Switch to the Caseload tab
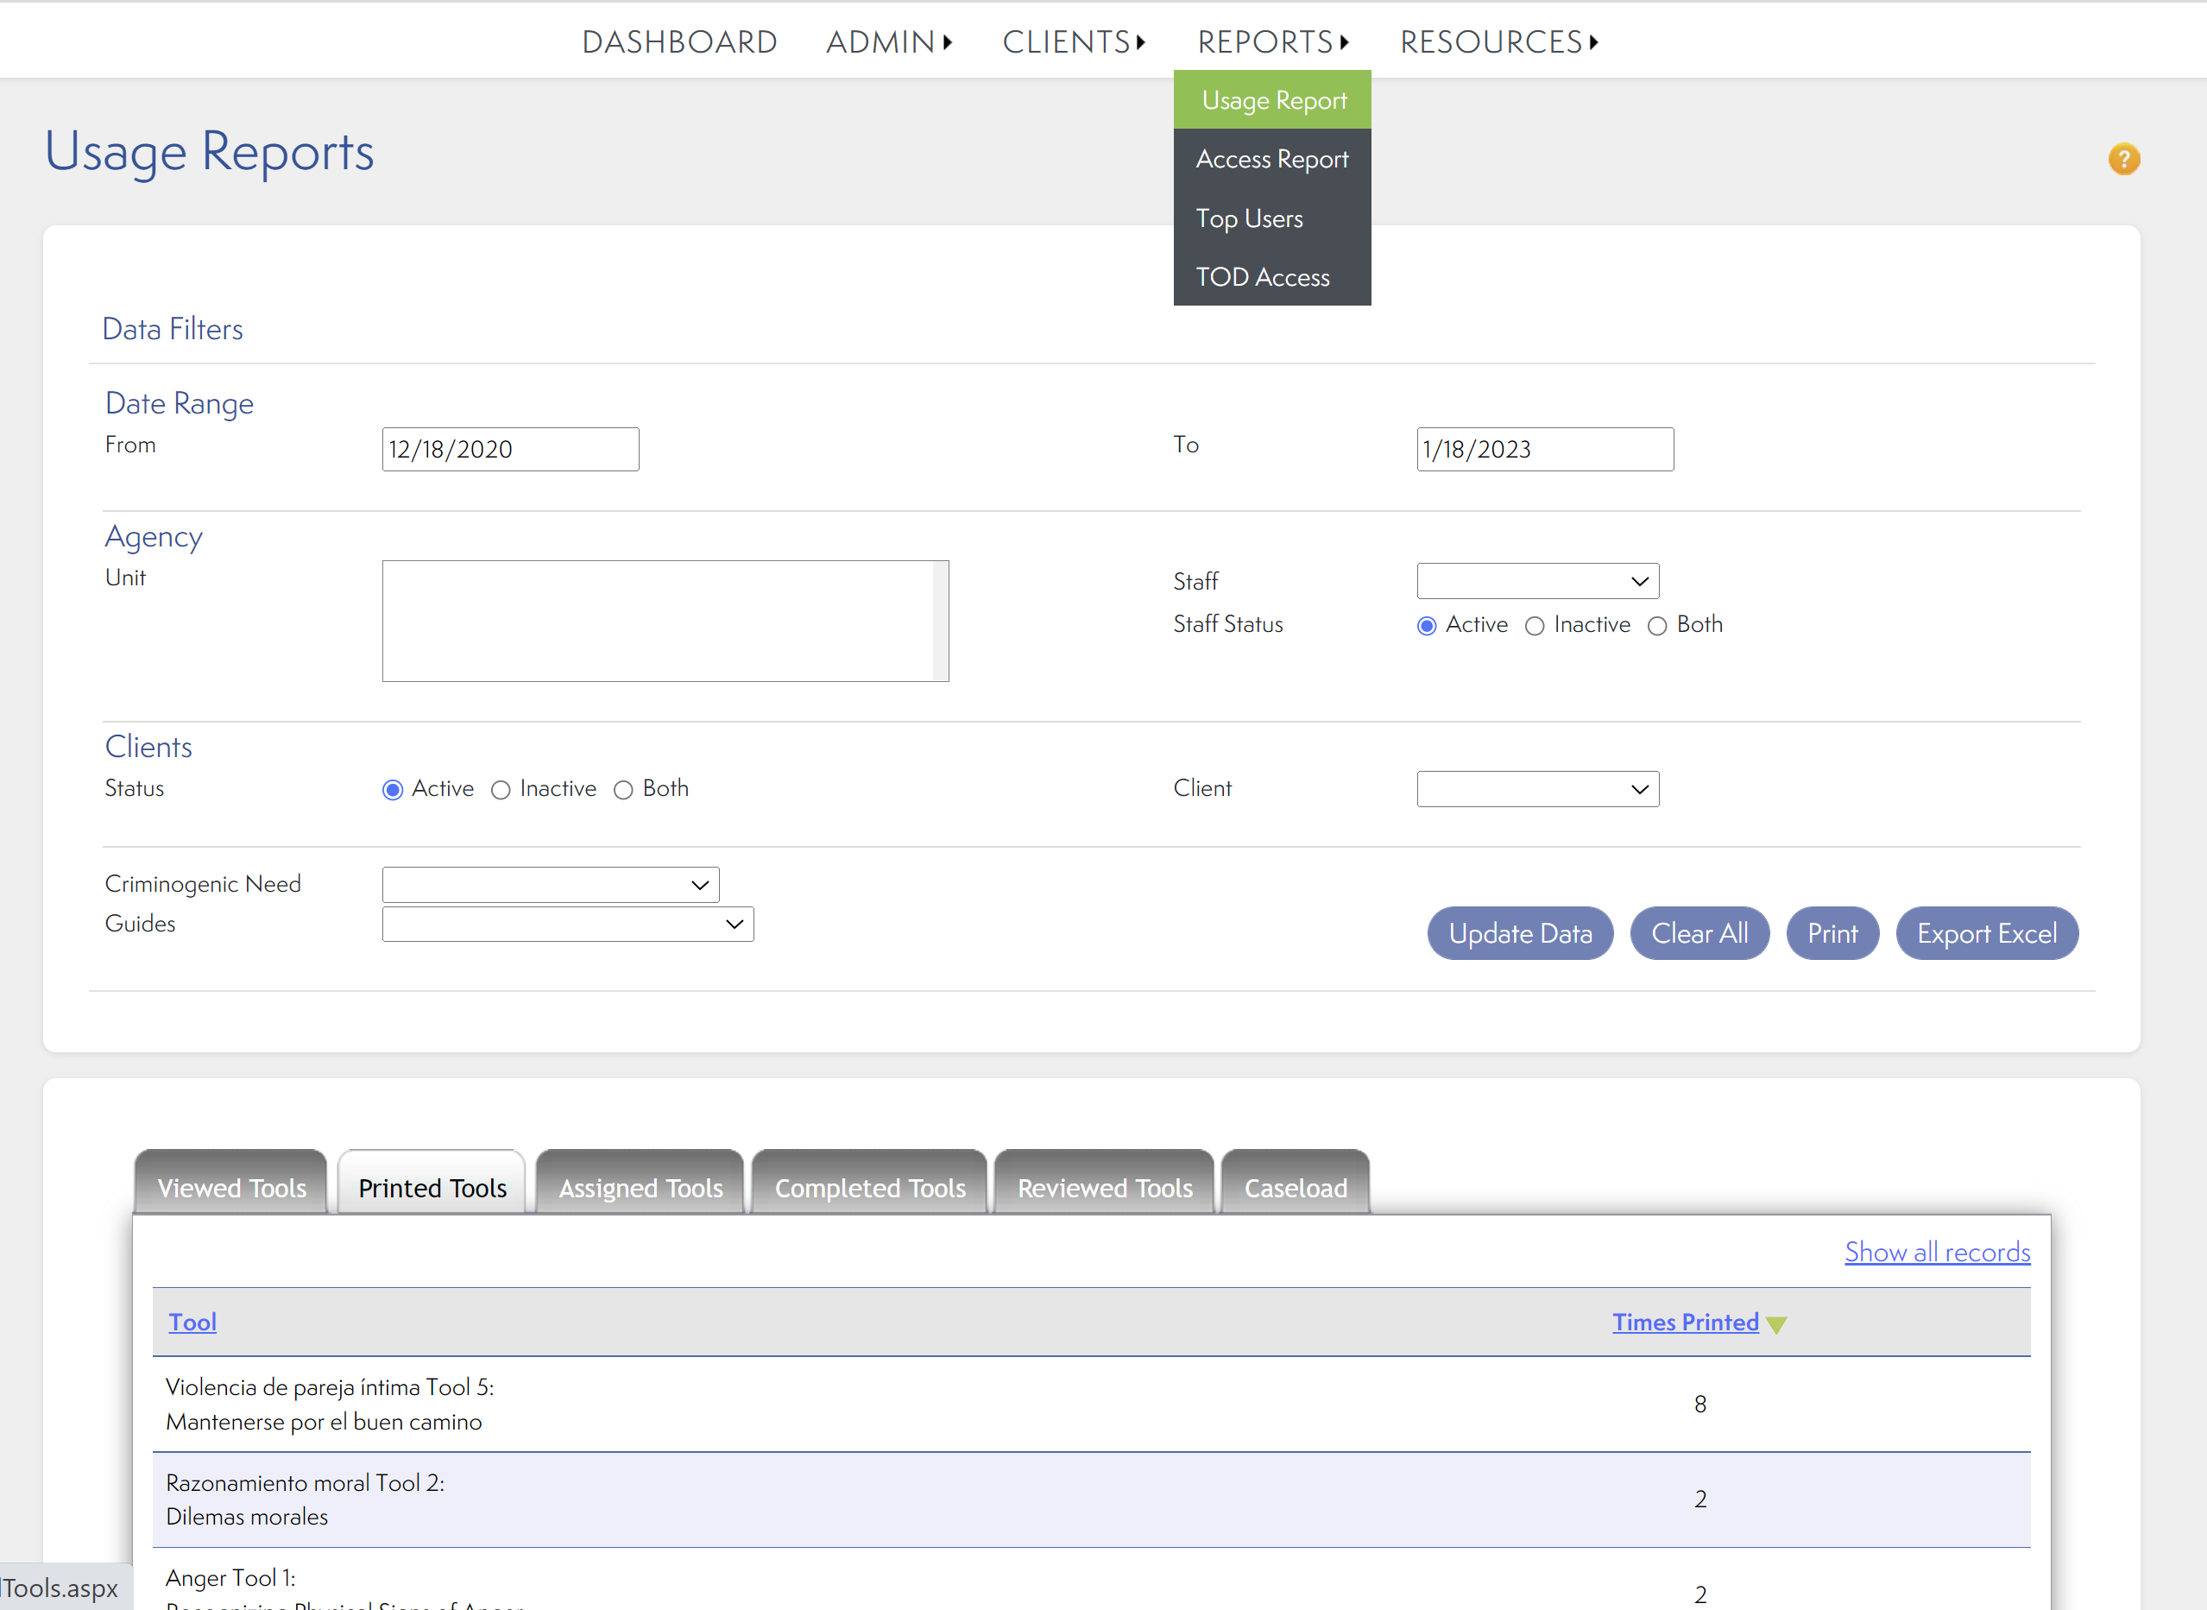Screen dimensions: 2207x1610 (1295, 1187)
